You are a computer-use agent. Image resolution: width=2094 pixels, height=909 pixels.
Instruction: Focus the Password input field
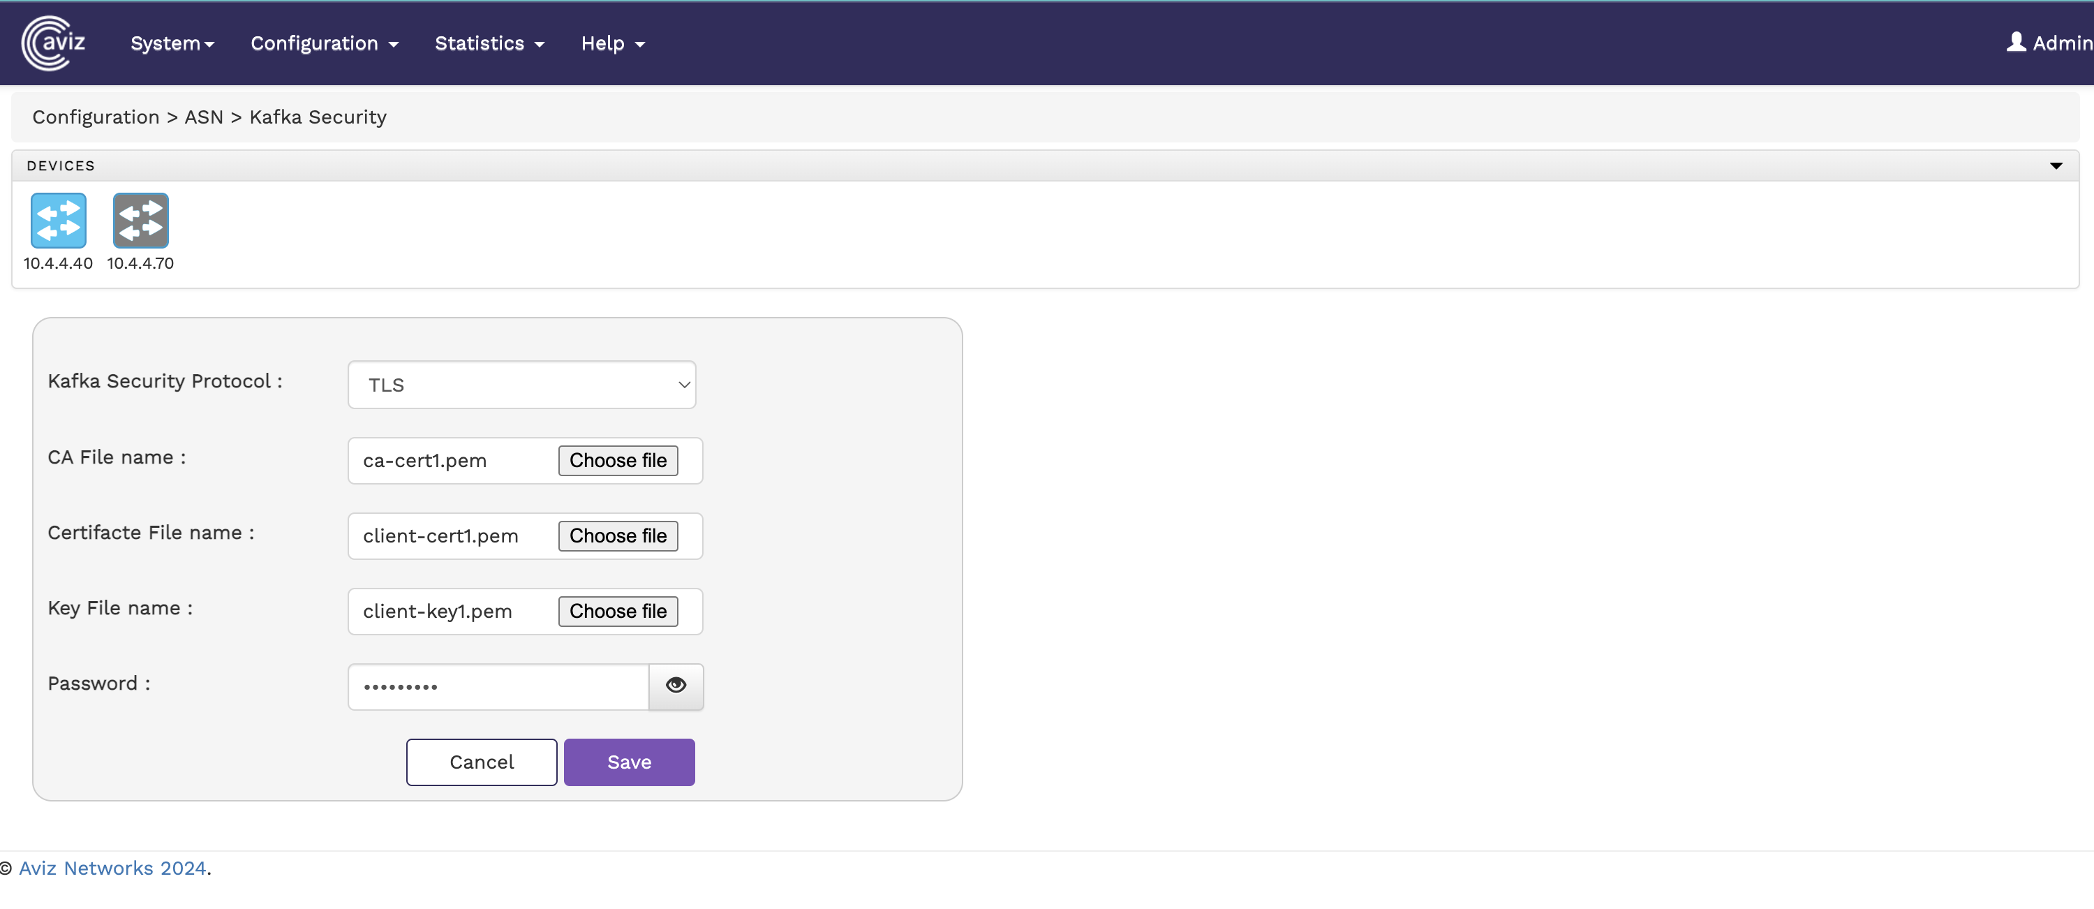pos(498,687)
